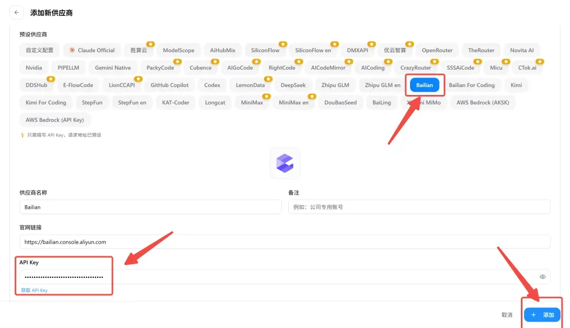The width and height of the screenshot is (570, 328).
Task: Click the highlighted Bailian preset
Action: click(x=424, y=85)
